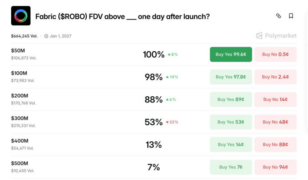Click the copy link icon
Screen dimensions: 308x180
point(279,16)
